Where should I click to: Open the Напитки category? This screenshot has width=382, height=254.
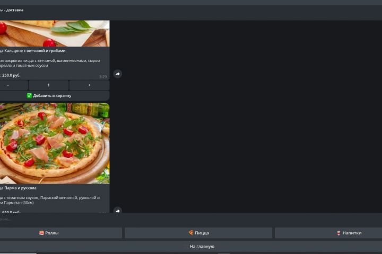click(x=328, y=233)
